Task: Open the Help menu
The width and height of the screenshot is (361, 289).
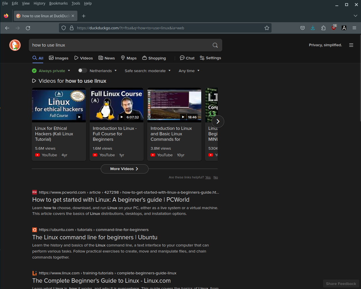Action: pyautogui.click(x=88, y=3)
